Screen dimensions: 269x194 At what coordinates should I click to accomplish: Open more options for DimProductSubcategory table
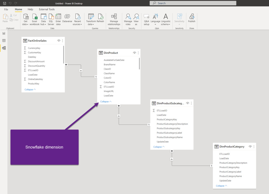pyautogui.click(x=192, y=103)
